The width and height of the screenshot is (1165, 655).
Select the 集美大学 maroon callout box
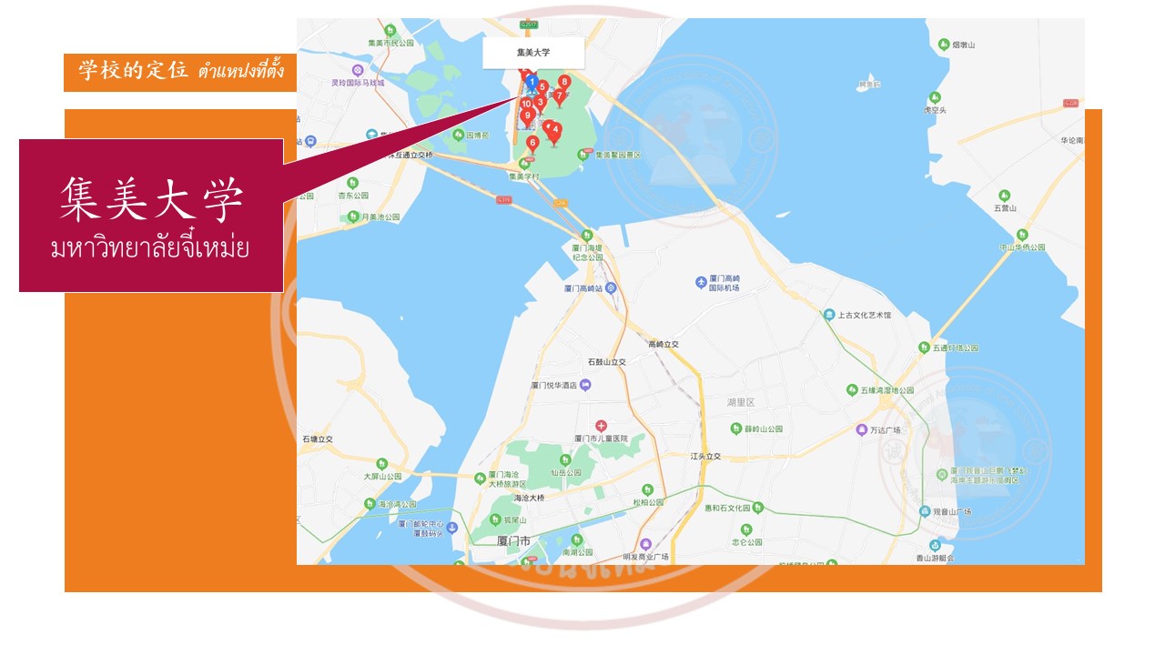tap(151, 216)
